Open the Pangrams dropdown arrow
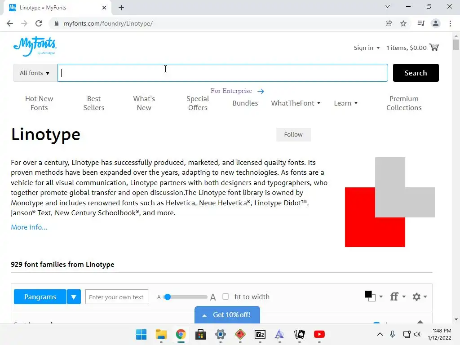This screenshot has width=460, height=345. [x=74, y=297]
